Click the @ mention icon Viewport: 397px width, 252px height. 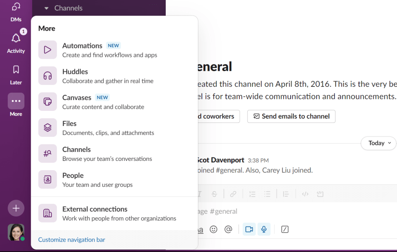pyautogui.click(x=228, y=229)
